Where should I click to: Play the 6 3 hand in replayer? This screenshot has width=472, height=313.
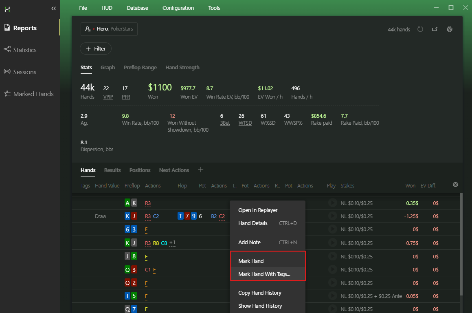click(332, 229)
